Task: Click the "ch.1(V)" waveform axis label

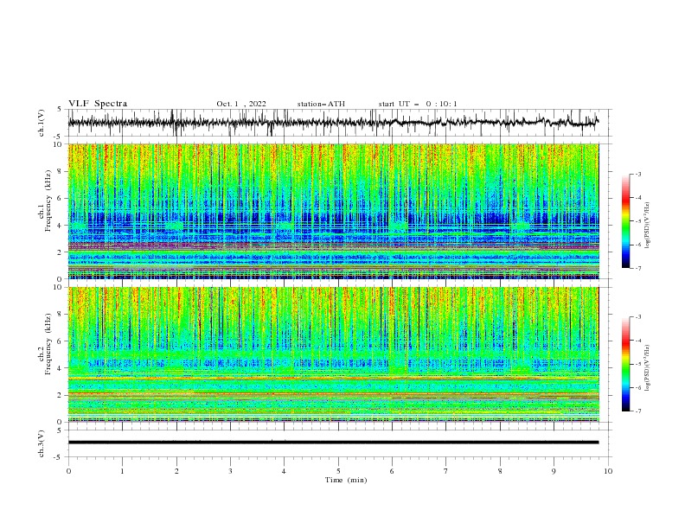Action: [42, 123]
